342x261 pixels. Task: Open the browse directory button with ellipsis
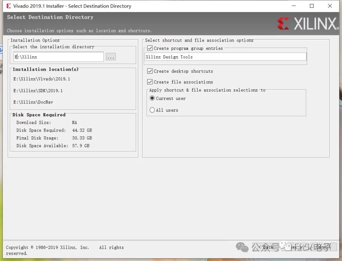(x=111, y=57)
